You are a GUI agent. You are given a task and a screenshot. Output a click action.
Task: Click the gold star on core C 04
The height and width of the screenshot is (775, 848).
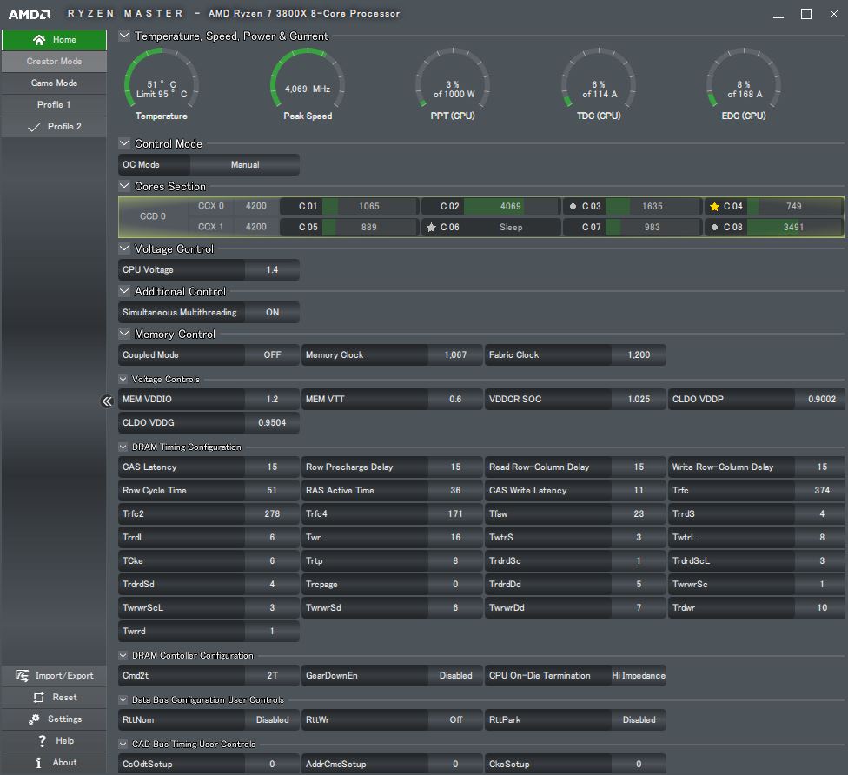pyautogui.click(x=714, y=206)
